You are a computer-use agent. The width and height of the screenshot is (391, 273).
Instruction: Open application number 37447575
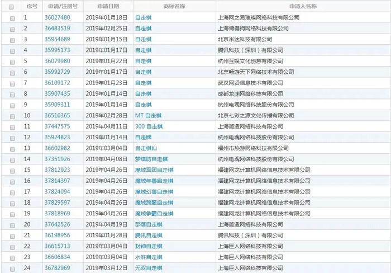[x=58, y=126]
